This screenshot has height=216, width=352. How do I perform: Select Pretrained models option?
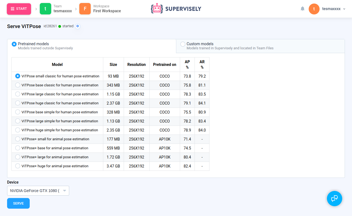14,44
